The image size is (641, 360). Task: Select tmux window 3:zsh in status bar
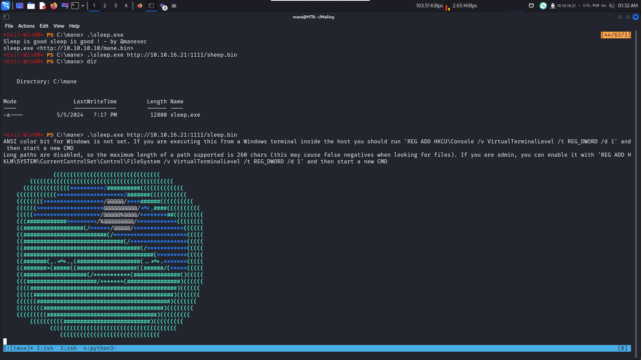(68, 348)
